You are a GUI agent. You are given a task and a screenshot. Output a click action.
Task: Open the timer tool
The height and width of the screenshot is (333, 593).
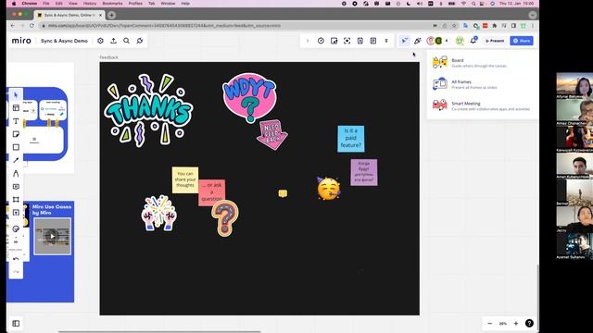(321, 41)
